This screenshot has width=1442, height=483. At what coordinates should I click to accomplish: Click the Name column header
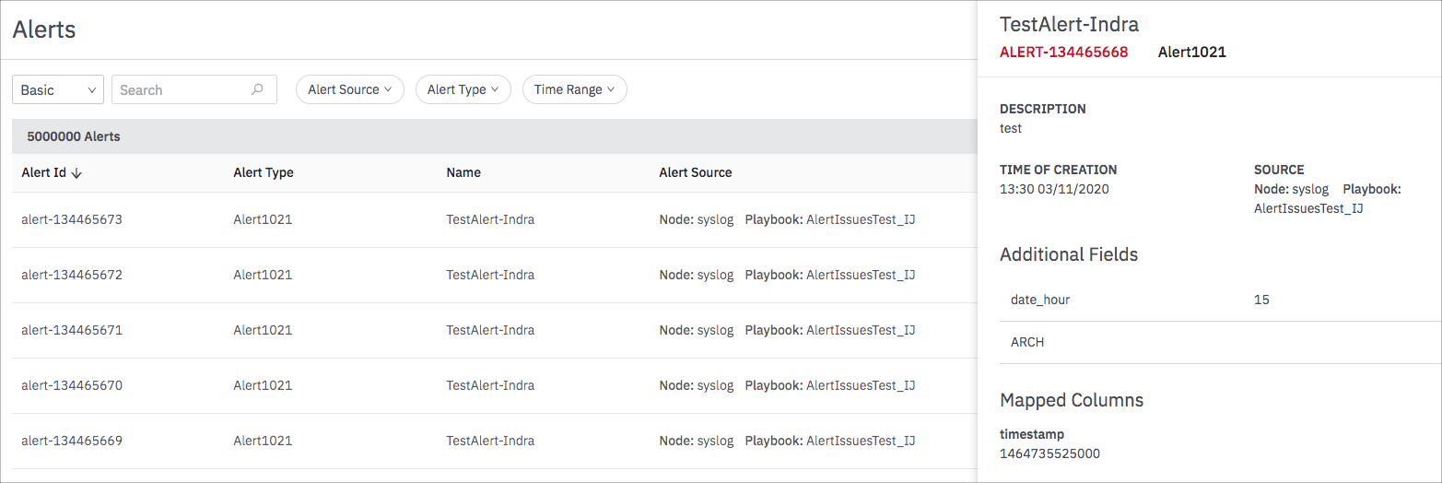click(x=463, y=172)
